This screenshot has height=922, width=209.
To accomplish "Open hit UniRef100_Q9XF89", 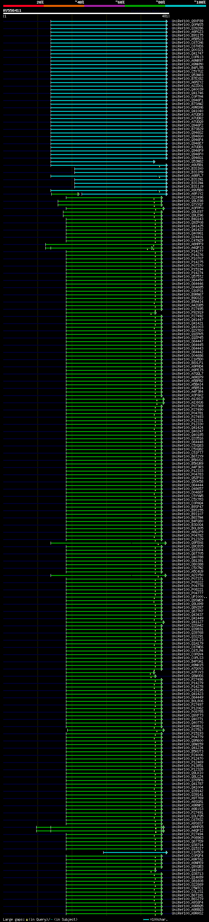I will click(x=187, y=21).
